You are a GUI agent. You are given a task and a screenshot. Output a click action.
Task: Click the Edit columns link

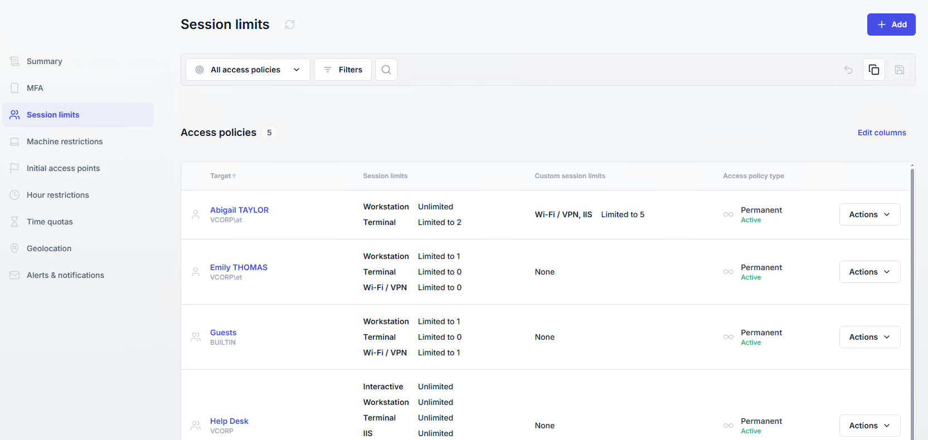(882, 133)
